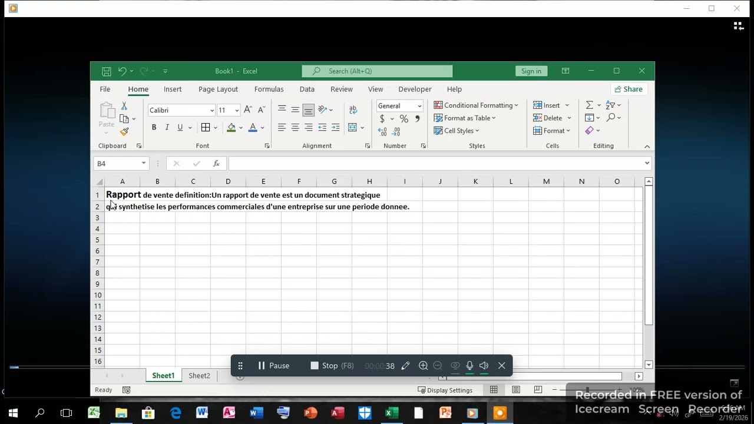Click Increase Font Size icon
The image size is (754, 424).
pyautogui.click(x=248, y=110)
